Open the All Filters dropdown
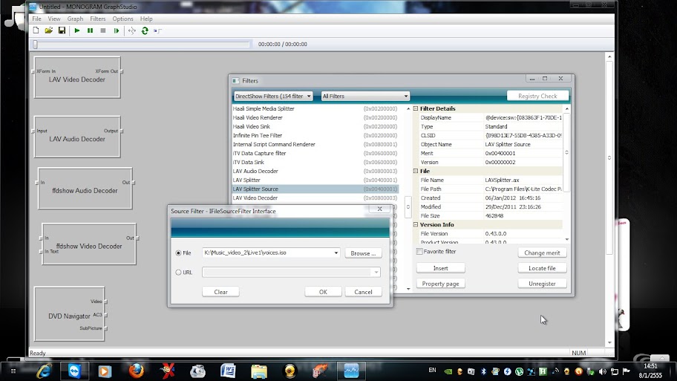Image resolution: width=677 pixels, height=381 pixels. tap(365, 97)
